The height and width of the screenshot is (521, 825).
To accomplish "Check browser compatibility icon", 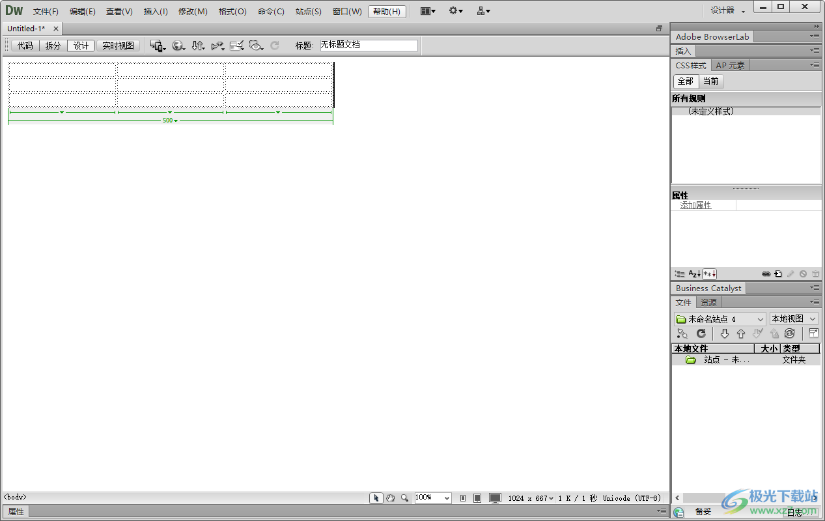I will (236, 46).
